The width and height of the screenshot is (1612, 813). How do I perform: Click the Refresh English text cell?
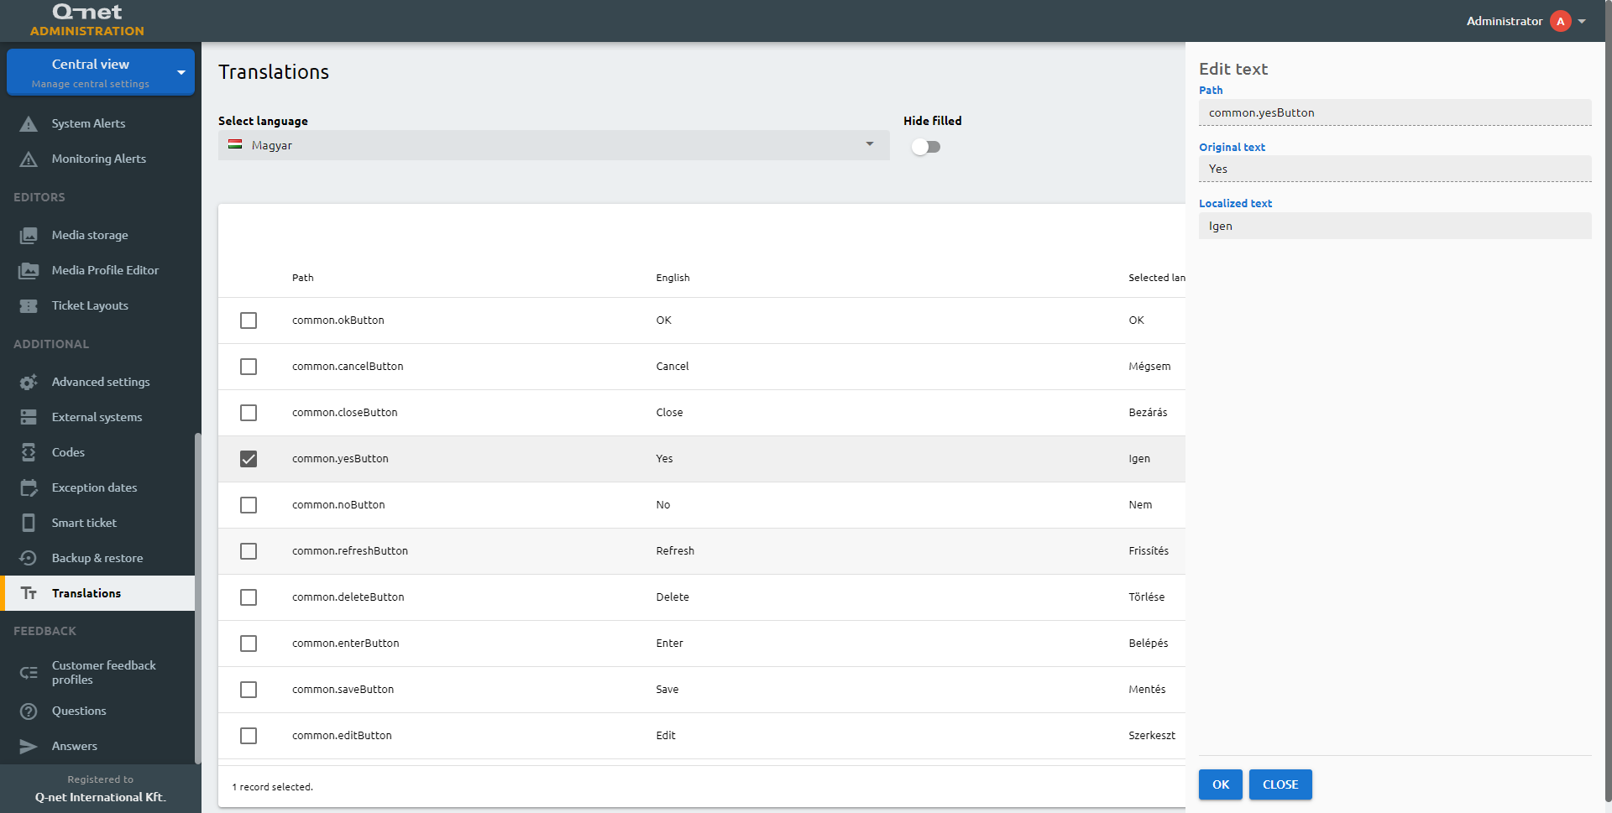(x=675, y=551)
